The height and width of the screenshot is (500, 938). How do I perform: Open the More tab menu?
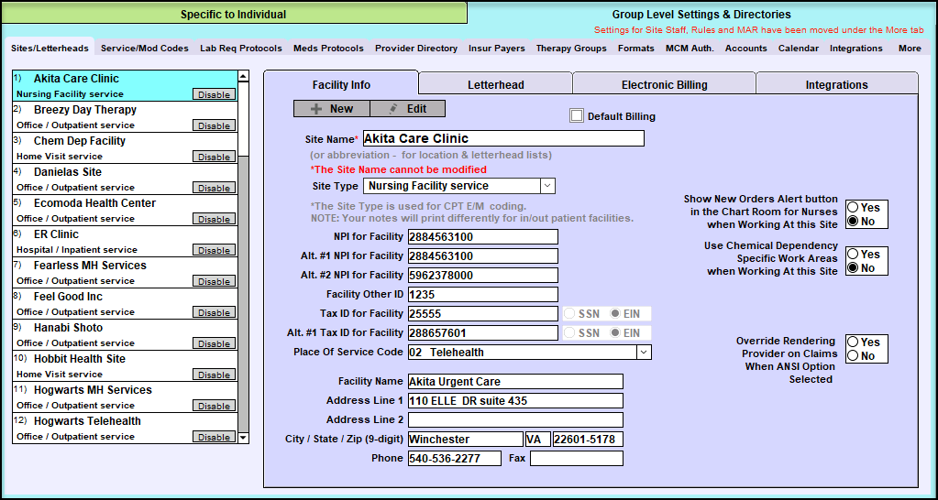click(x=910, y=49)
